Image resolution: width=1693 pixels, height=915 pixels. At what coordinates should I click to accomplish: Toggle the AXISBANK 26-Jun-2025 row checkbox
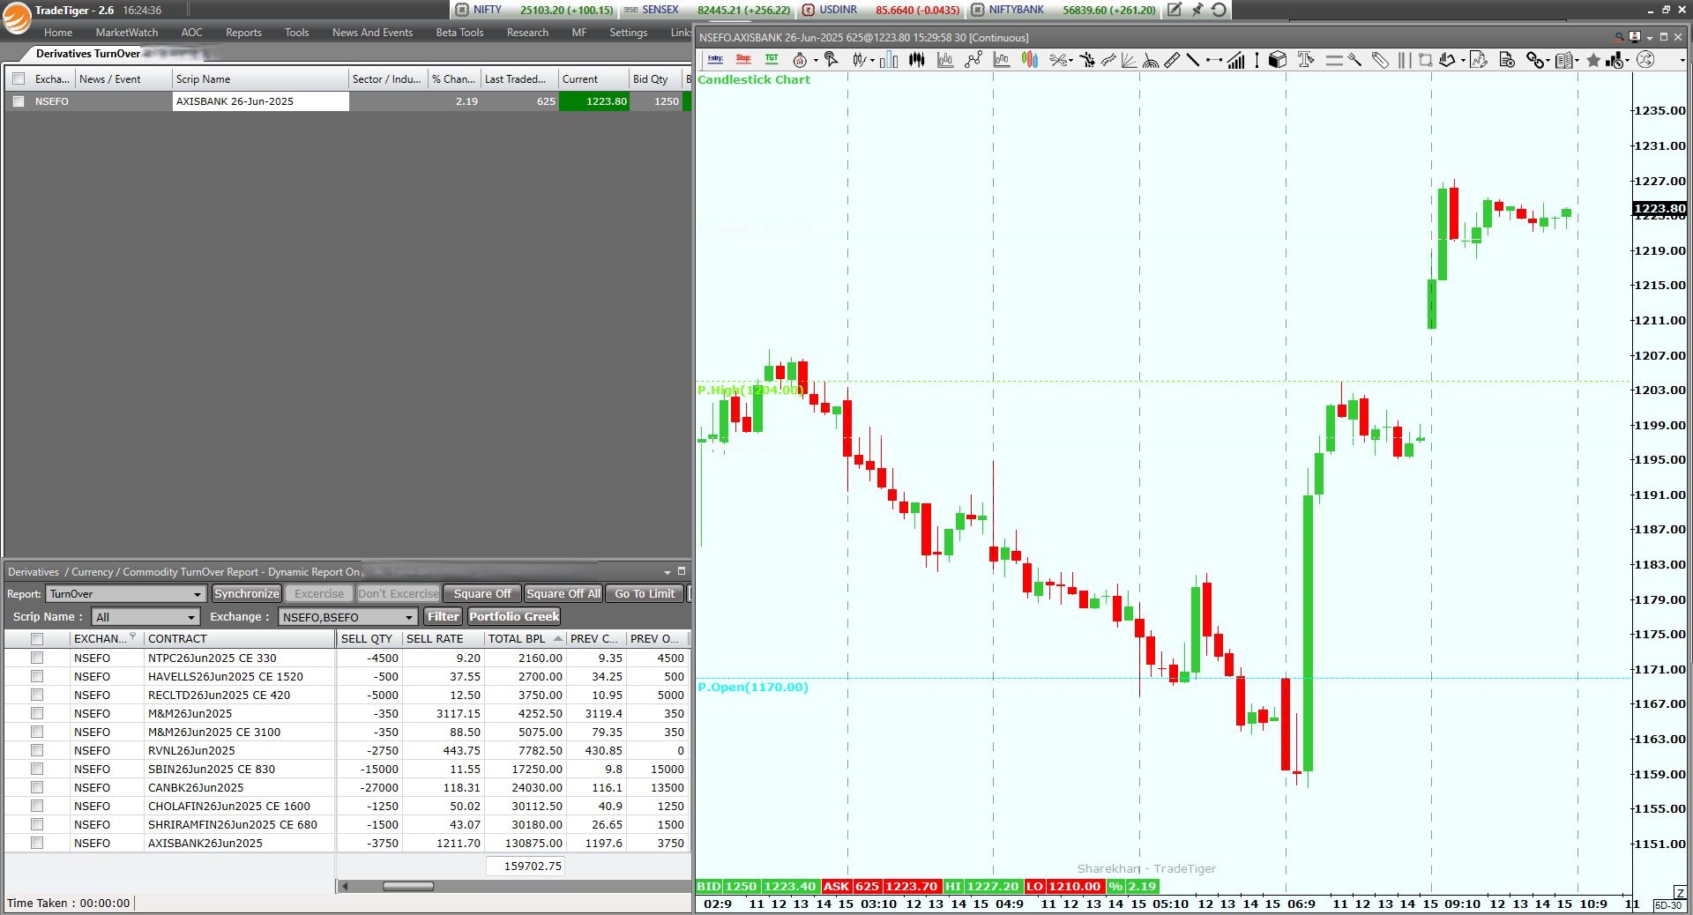point(19,101)
